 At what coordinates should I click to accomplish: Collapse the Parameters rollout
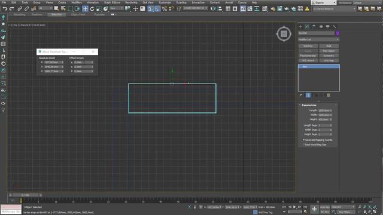pyautogui.click(x=309, y=105)
